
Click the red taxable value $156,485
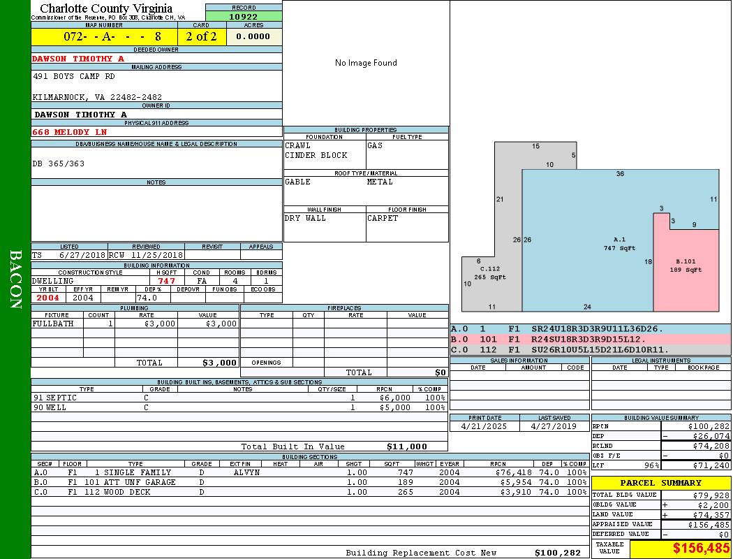pyautogui.click(x=681, y=549)
